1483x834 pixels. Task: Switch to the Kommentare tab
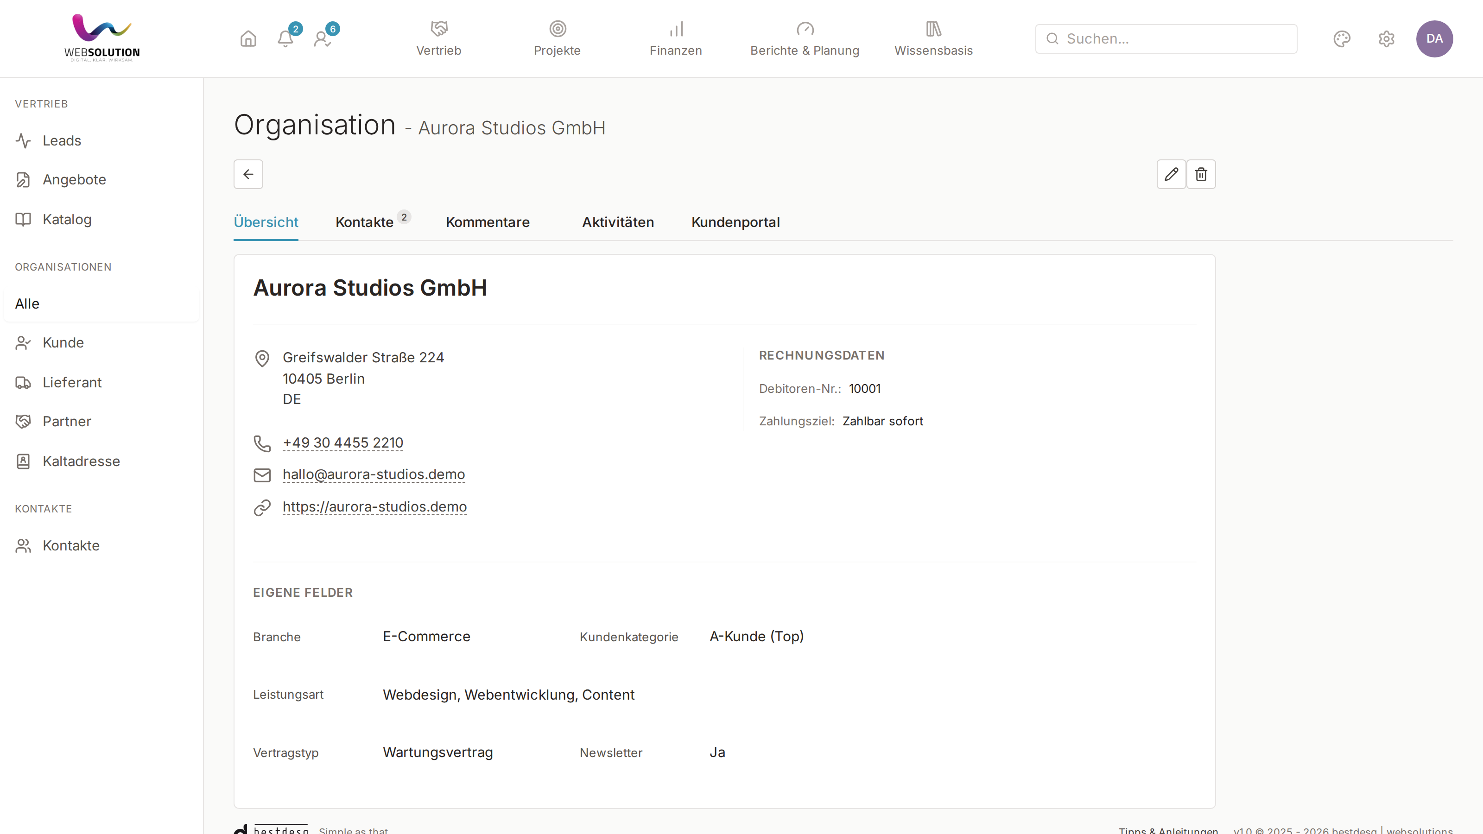(x=488, y=222)
